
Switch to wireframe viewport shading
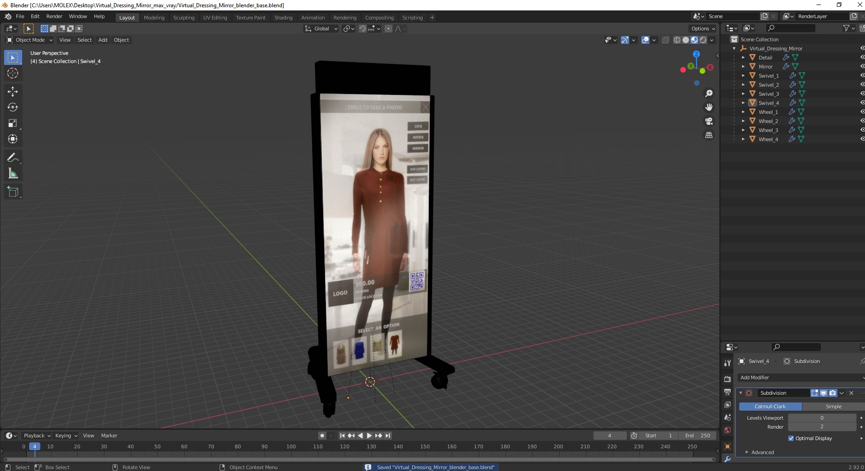tap(677, 40)
